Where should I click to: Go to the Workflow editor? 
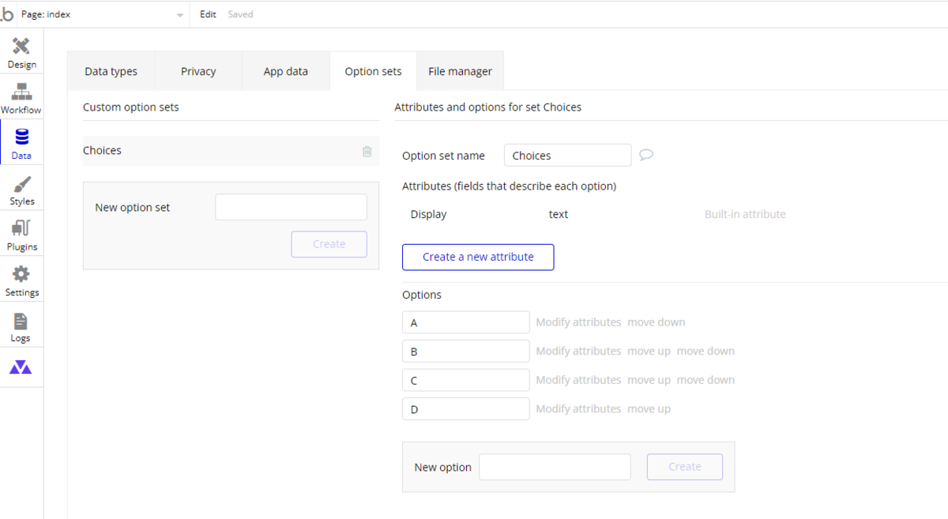[21, 98]
